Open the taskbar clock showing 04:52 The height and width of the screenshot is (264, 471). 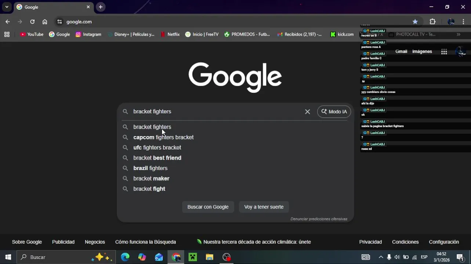pyautogui.click(x=442, y=257)
